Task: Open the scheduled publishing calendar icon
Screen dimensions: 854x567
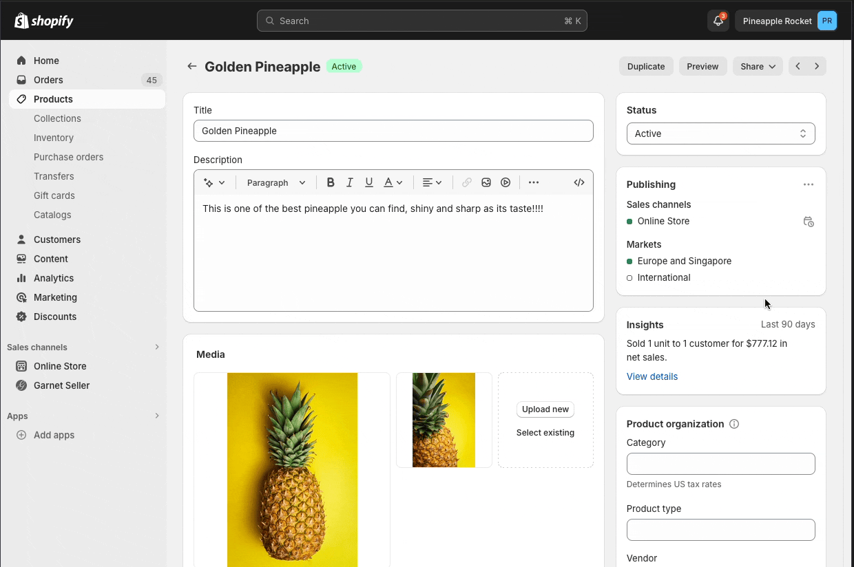Action: [809, 222]
